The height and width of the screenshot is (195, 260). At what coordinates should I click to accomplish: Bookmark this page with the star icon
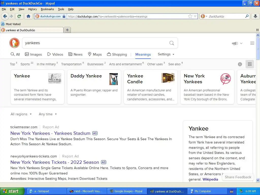190,16
